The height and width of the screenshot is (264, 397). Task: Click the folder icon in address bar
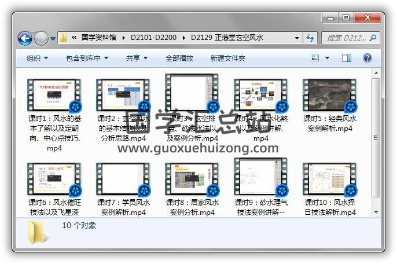tap(63, 38)
